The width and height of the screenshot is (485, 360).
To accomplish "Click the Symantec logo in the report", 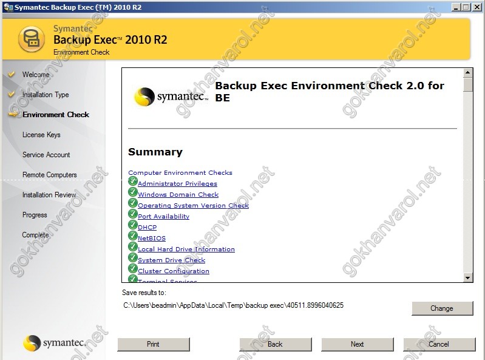I will click(171, 97).
